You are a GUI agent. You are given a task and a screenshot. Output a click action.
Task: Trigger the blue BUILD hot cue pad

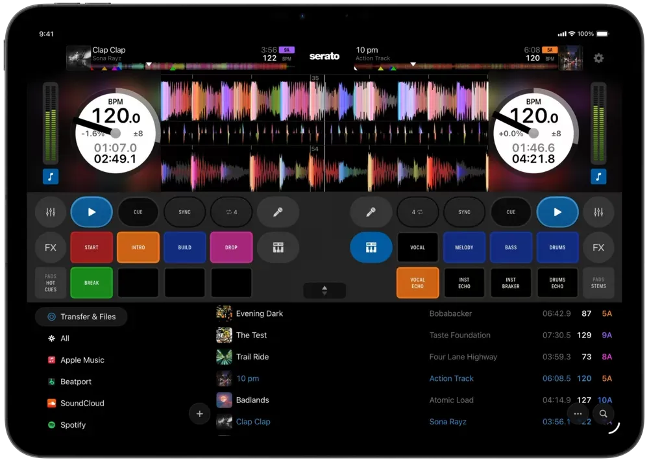(x=184, y=248)
